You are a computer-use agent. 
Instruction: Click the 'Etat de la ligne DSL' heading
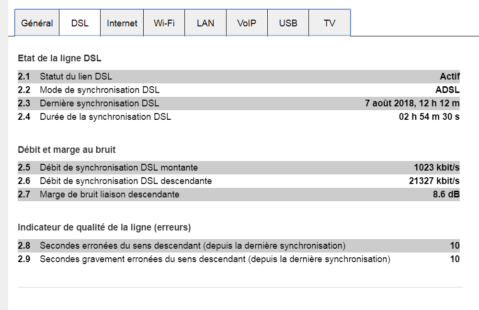coord(59,58)
